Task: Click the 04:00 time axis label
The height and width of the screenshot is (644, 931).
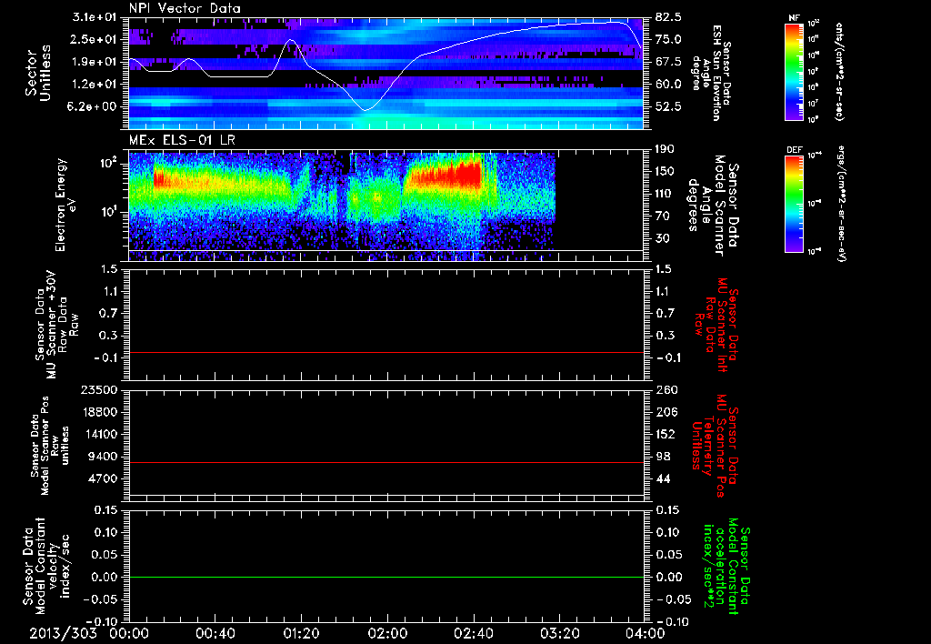Action: coord(646,633)
